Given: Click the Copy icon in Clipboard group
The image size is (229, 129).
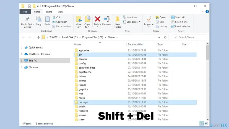Looking at the screenshot, I should 39,19.
